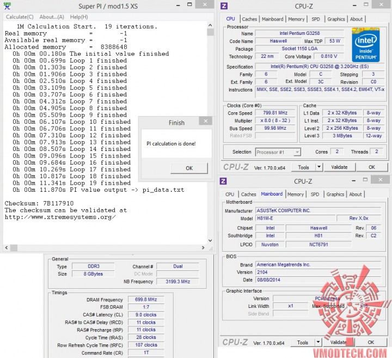Screen dimensions: 392x358
Task: Click the CPU-Z logo icon in Mainboard window title bar
Action: [x=223, y=181]
